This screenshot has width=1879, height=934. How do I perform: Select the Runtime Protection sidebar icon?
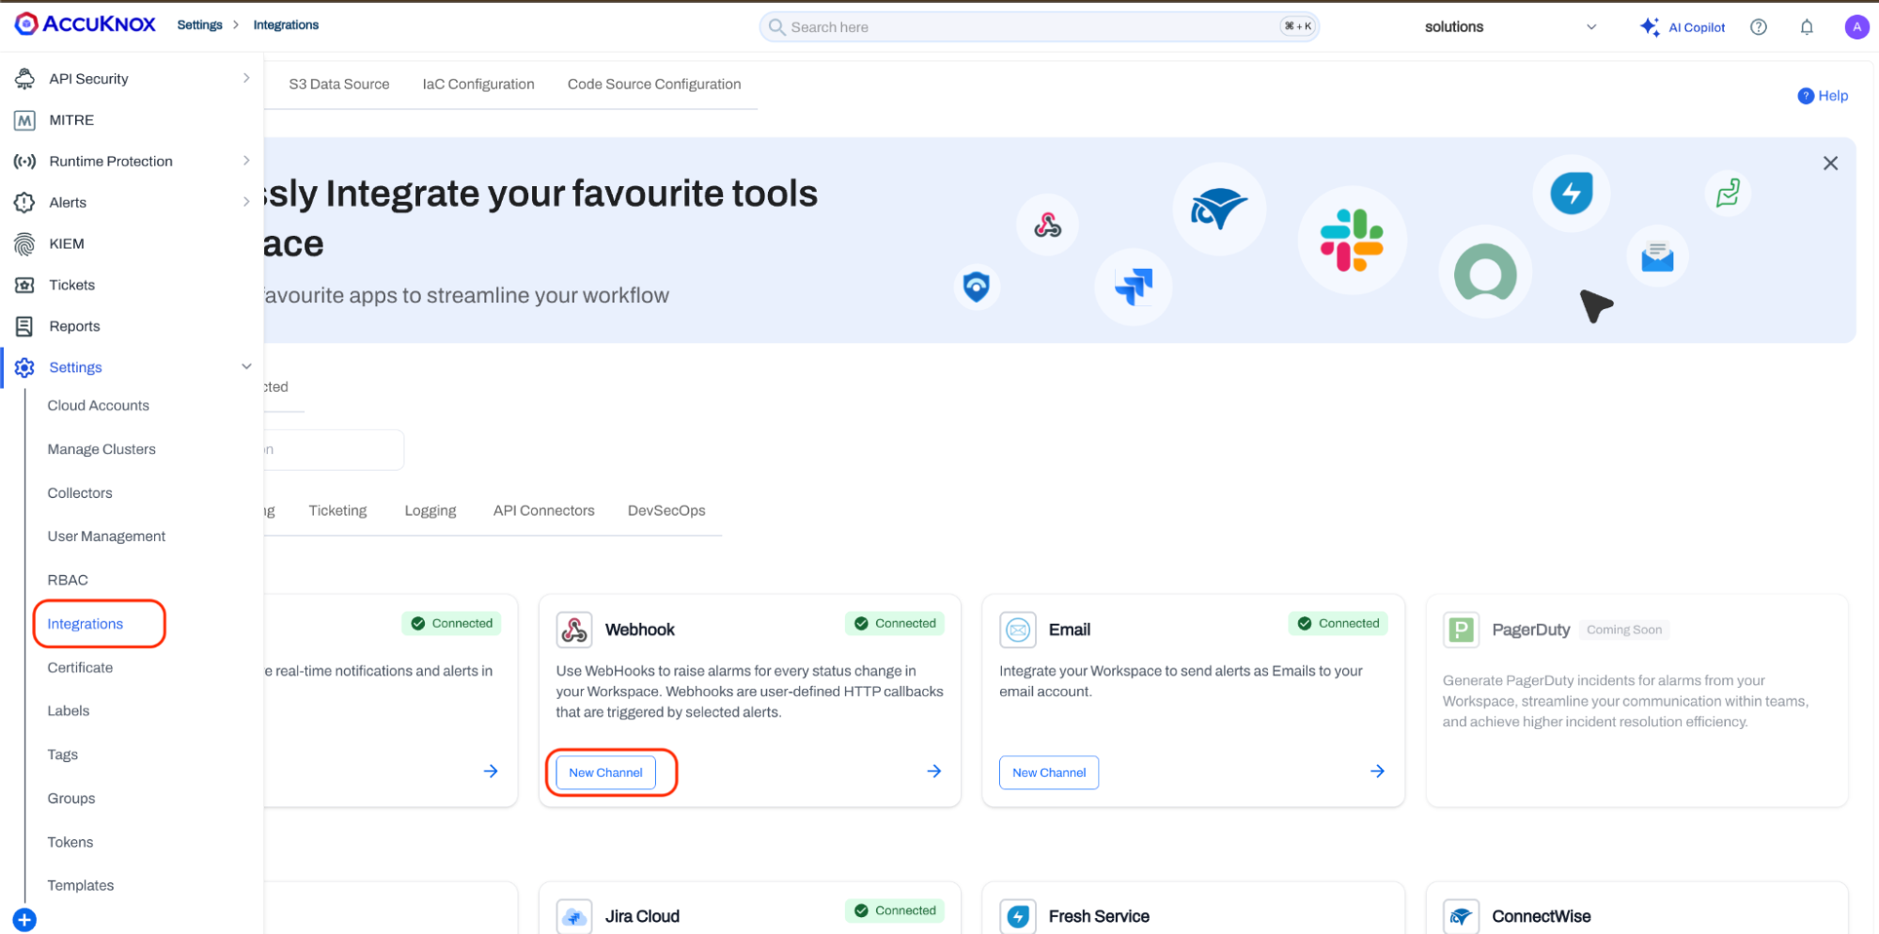tap(24, 162)
